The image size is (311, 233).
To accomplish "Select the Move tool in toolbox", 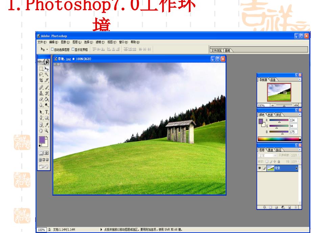I will tap(47, 69).
